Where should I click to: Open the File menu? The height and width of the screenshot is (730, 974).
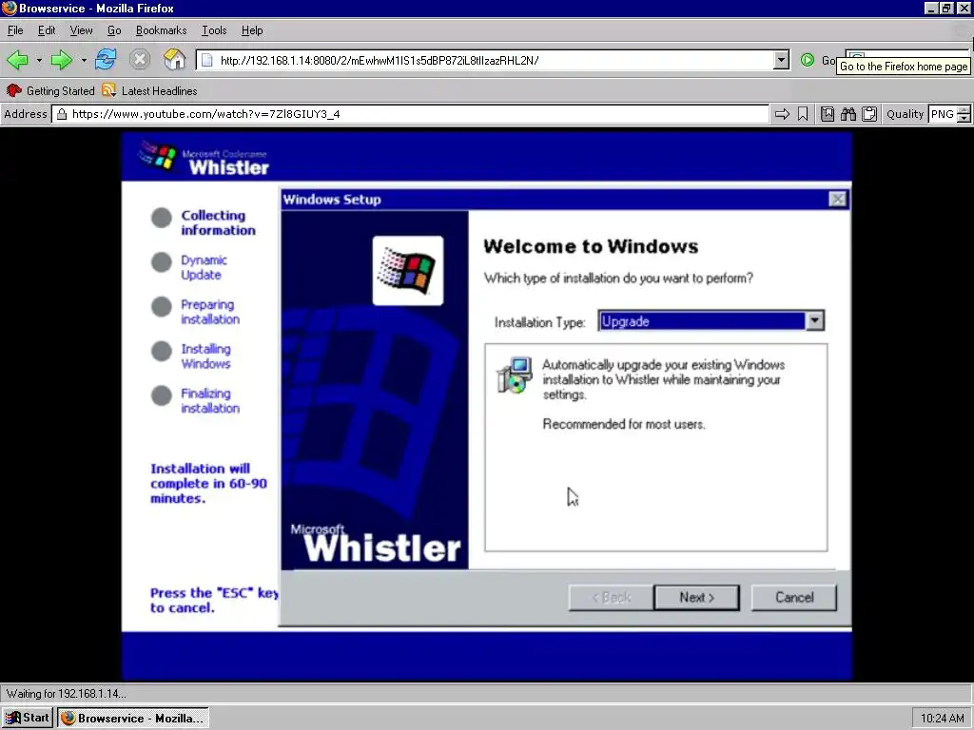click(15, 30)
